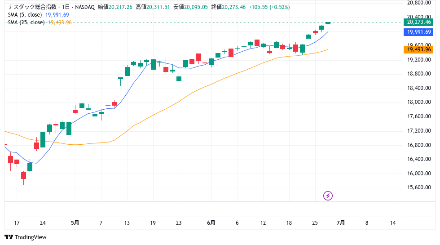
Task: Click the 17,200.00 price scale label
Action: click(x=419, y=131)
